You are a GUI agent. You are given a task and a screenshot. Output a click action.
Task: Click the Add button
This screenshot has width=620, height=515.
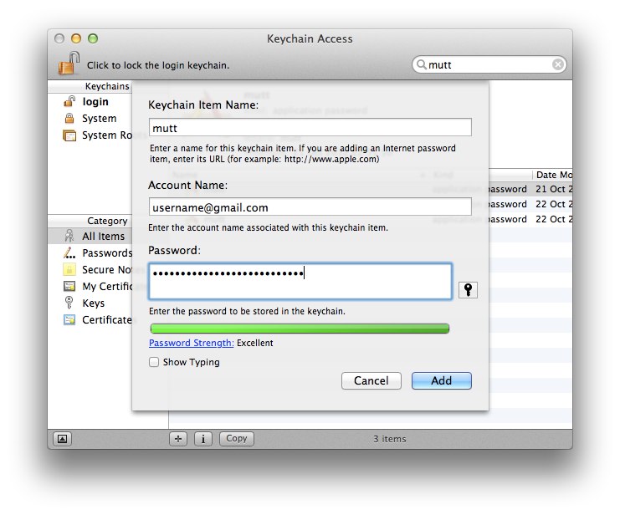(x=441, y=380)
